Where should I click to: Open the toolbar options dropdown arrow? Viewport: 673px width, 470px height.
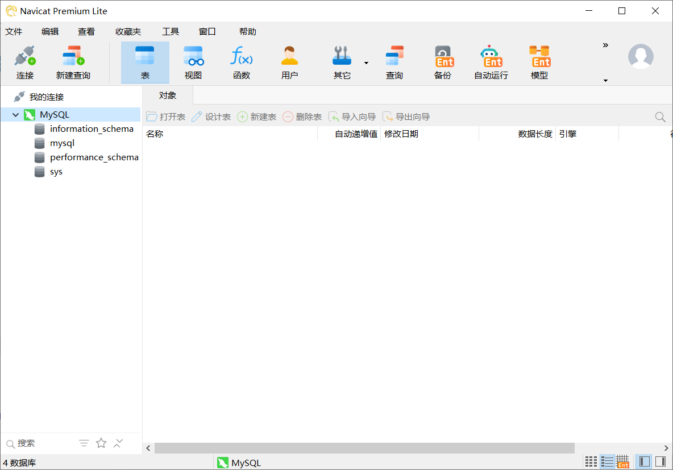coord(605,81)
